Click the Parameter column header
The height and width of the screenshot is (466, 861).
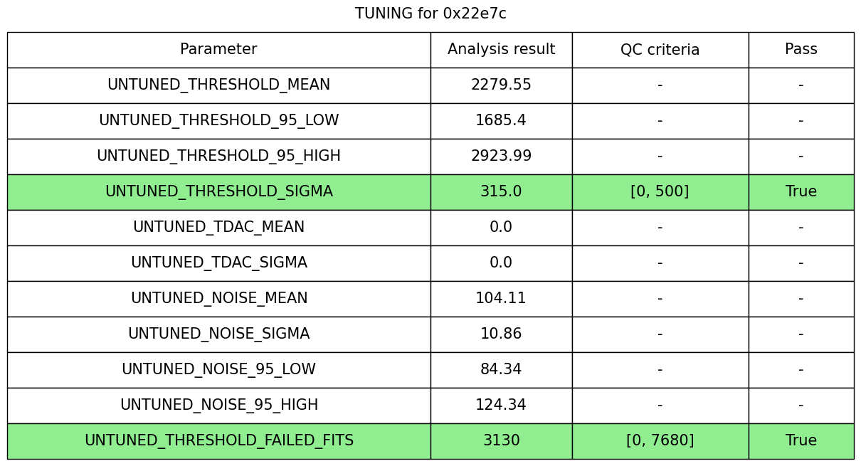(218, 50)
